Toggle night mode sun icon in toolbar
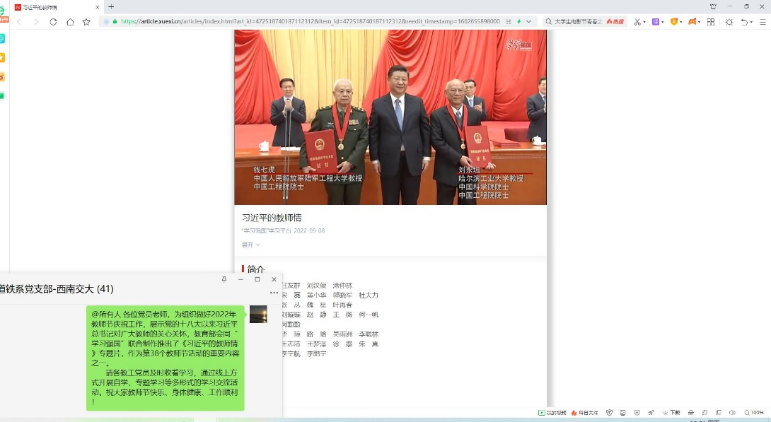771x422 pixels. click(x=729, y=22)
